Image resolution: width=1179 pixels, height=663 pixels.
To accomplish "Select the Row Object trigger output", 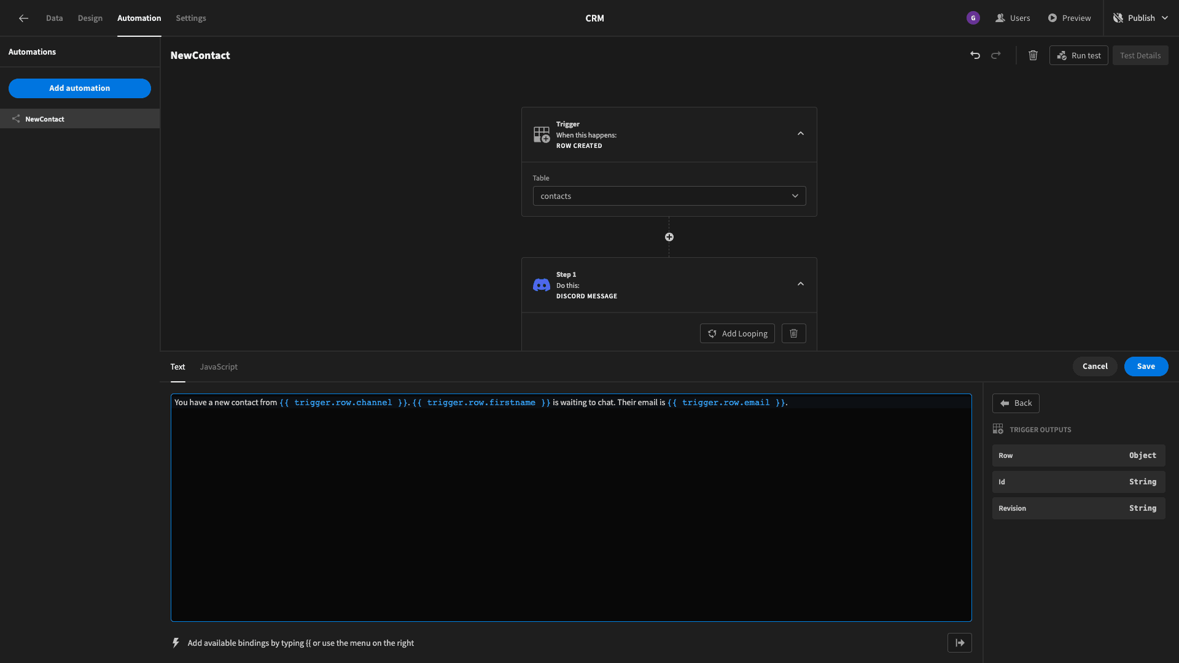I will 1078,456.
